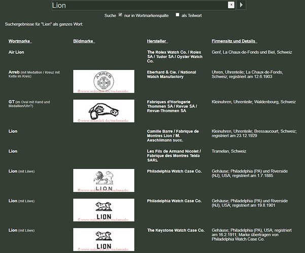Click 'Tramelan, Schweiz' details text

coord(229,151)
